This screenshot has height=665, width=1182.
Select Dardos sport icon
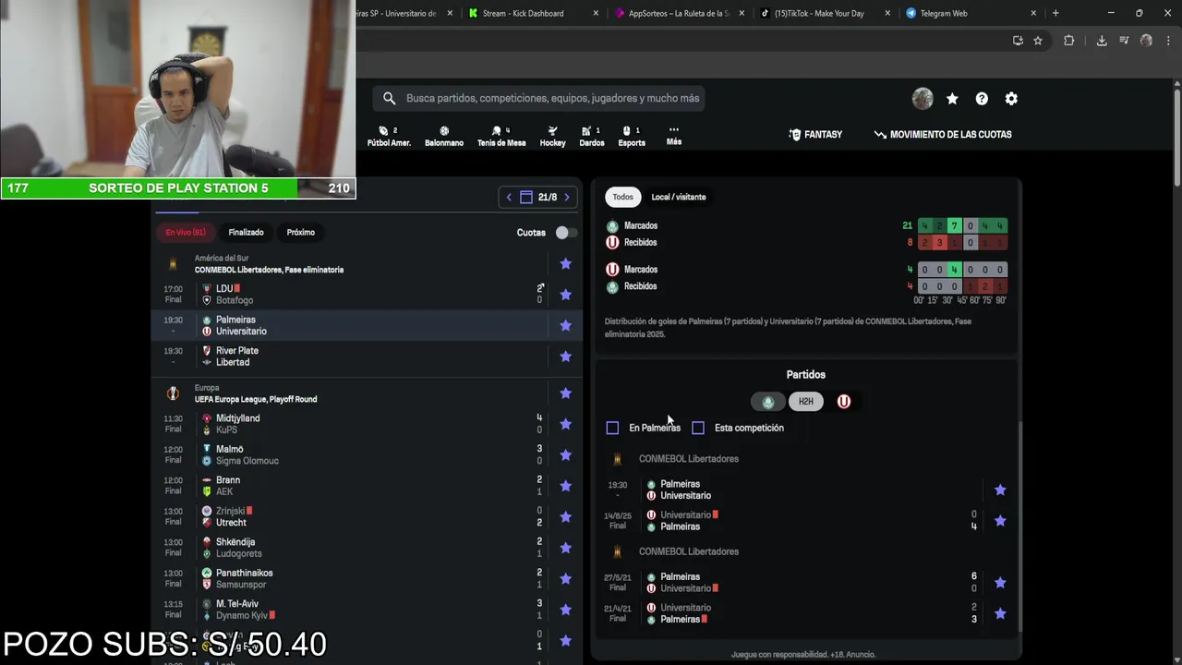592,136
